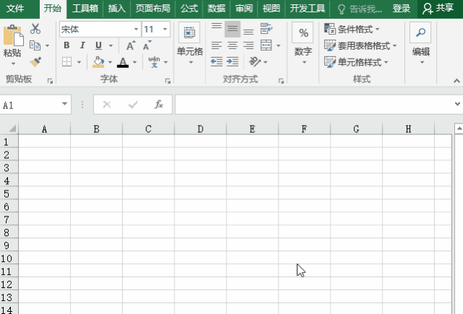Expand the formula bar chevron
This screenshot has width=463, height=314.
click(457, 104)
